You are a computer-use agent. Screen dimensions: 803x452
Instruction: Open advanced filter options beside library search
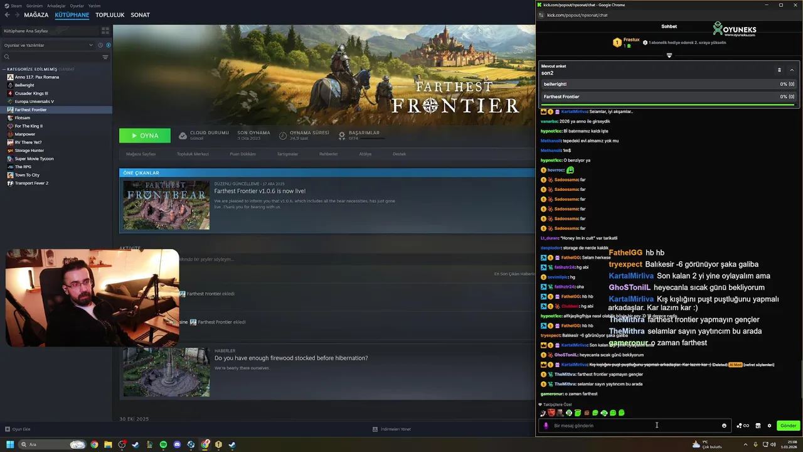pyautogui.click(x=105, y=57)
